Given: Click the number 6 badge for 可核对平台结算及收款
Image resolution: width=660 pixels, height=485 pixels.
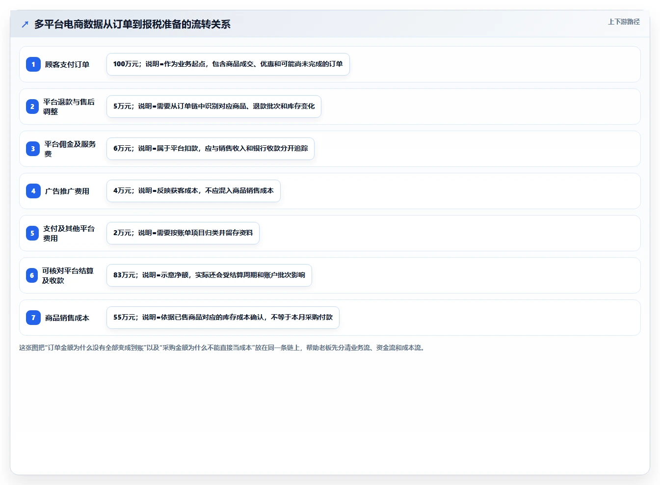Looking at the screenshot, I should coord(32,275).
